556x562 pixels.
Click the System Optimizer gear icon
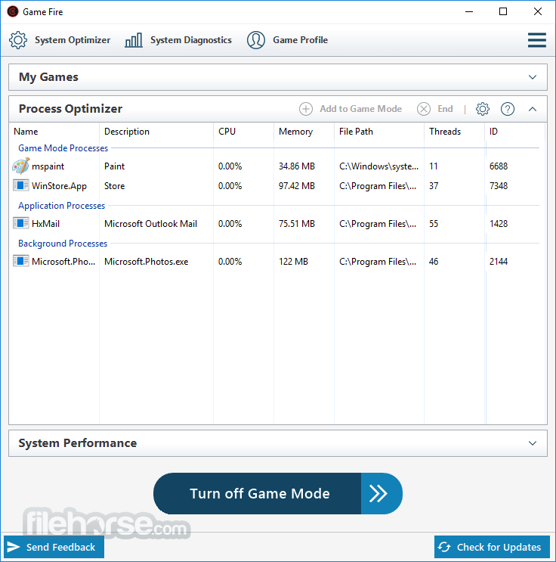(18, 40)
